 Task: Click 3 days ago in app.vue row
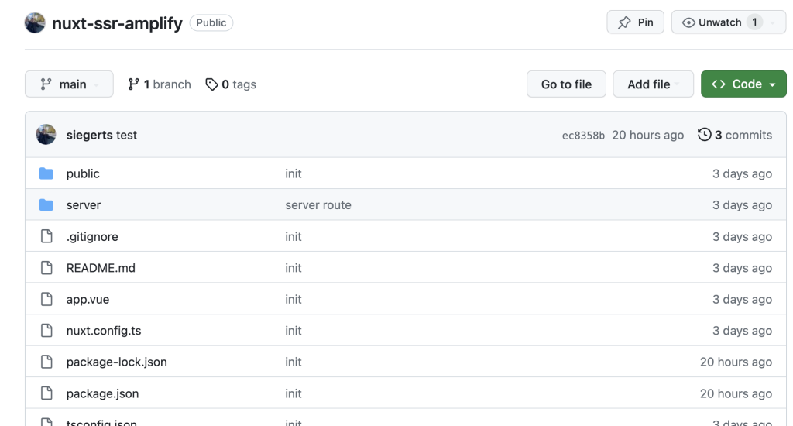click(x=742, y=299)
